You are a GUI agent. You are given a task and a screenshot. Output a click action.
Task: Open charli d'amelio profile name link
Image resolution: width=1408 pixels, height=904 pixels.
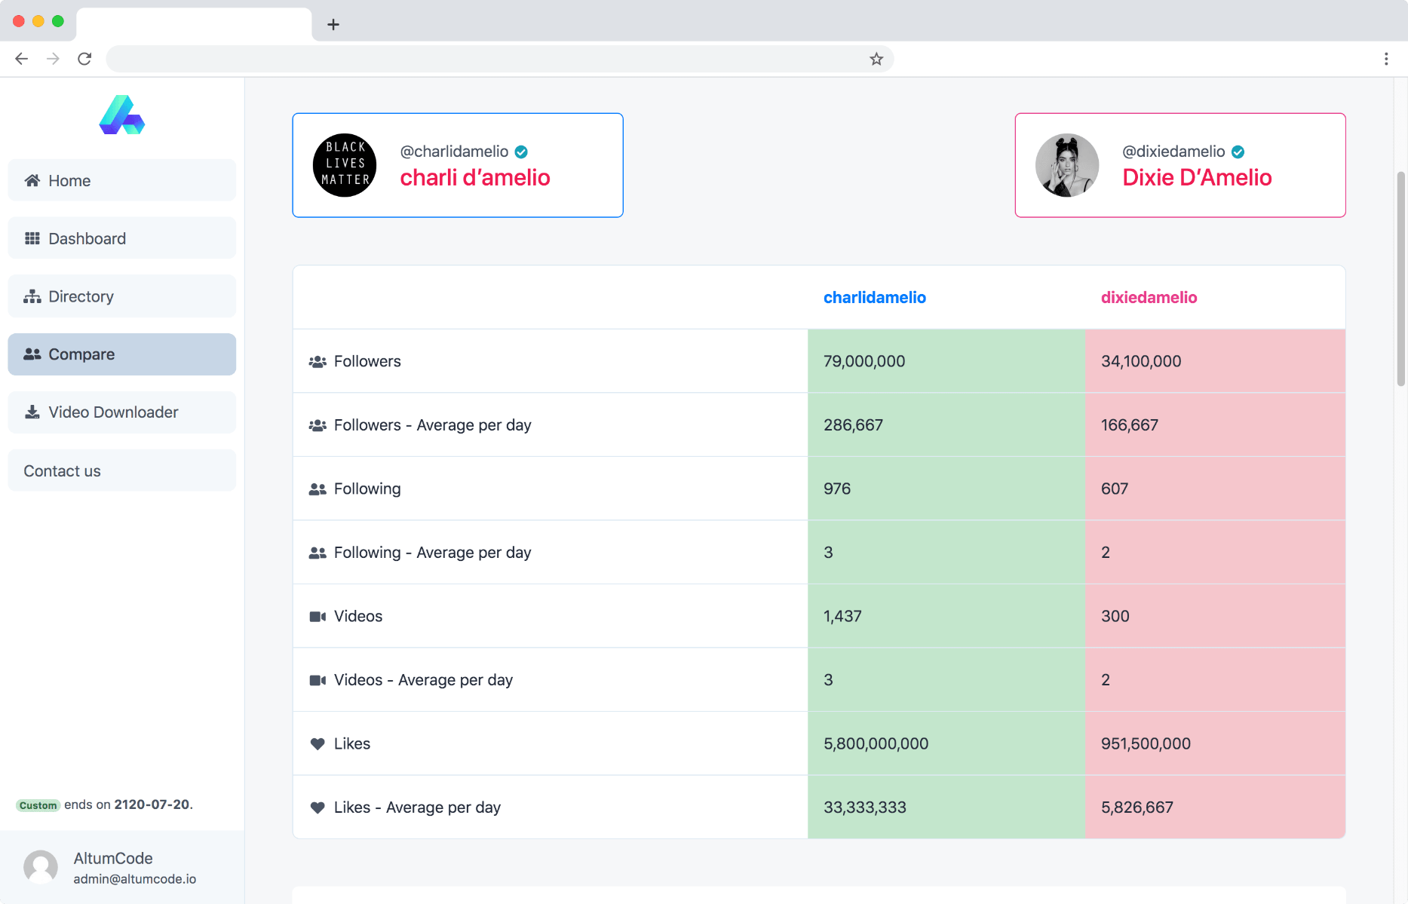(474, 178)
